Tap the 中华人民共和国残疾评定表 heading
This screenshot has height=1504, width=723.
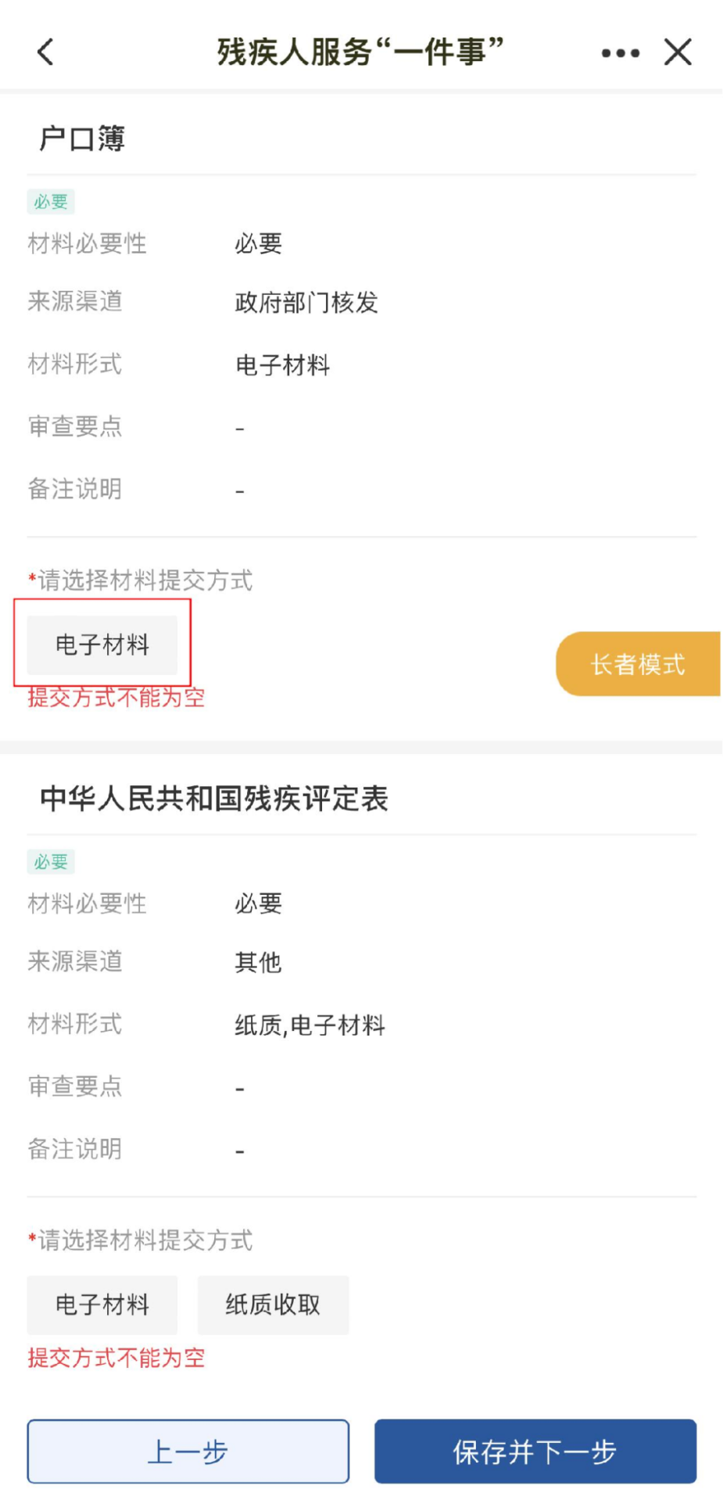point(214,799)
